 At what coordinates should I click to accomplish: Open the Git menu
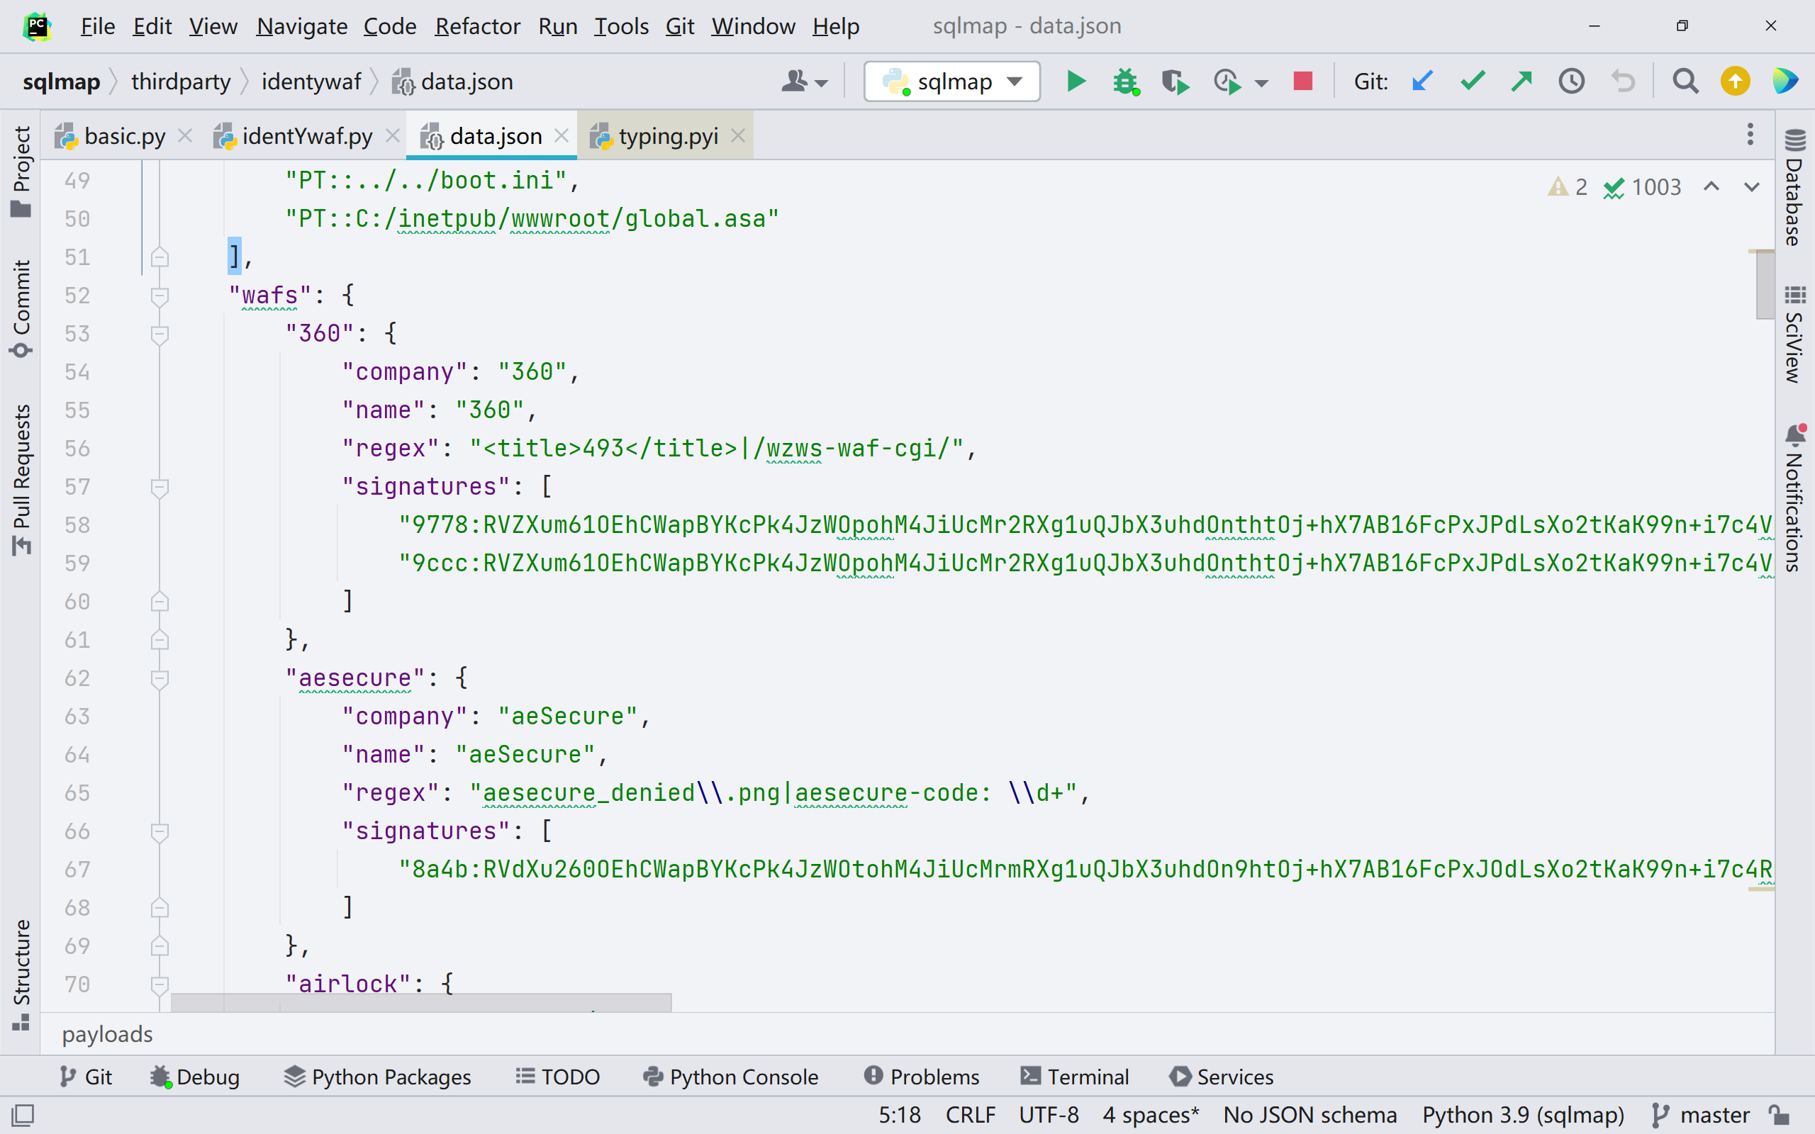(679, 26)
